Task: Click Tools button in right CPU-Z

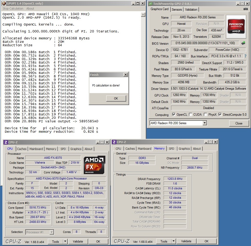Action: (x=164, y=241)
